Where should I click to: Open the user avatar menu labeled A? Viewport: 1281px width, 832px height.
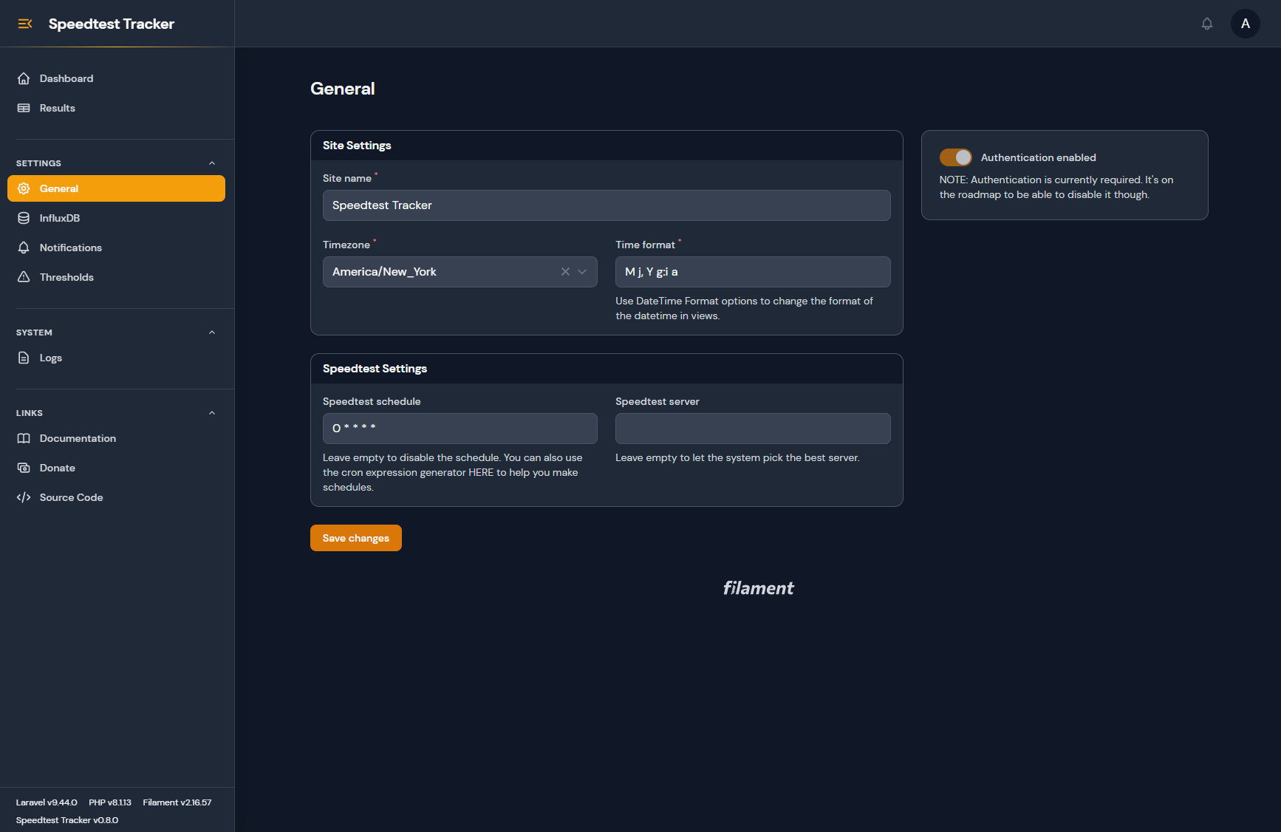[x=1246, y=24]
